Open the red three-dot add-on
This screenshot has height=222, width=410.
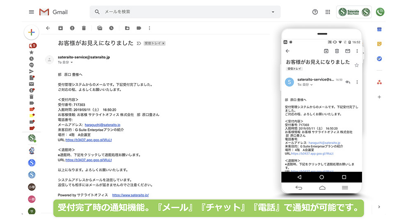(379, 83)
